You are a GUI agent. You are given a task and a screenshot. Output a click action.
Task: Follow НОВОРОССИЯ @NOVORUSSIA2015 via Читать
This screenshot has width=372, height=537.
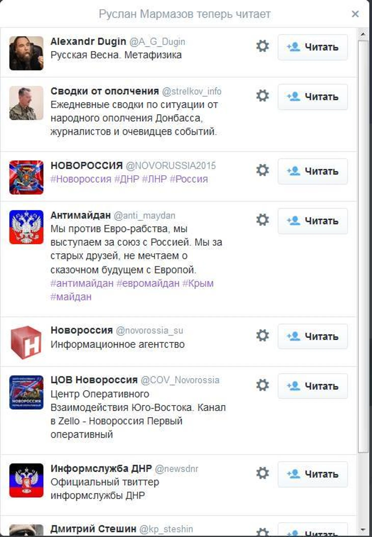(313, 171)
